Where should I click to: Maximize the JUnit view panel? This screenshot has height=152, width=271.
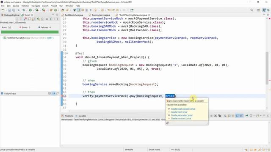click(x=57, y=15)
